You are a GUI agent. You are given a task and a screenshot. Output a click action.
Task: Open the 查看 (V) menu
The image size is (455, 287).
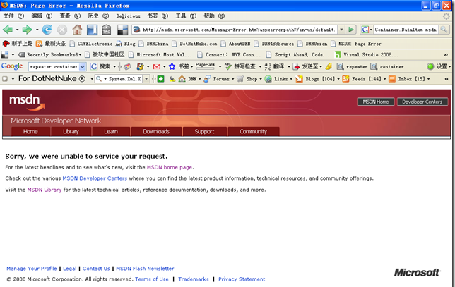tap(70, 16)
